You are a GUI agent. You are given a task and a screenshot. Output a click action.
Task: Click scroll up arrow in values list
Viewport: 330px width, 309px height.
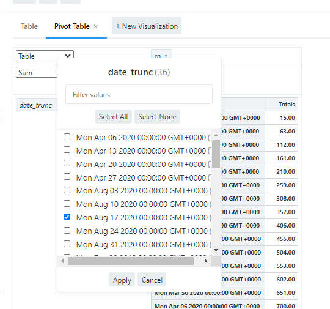(216, 135)
